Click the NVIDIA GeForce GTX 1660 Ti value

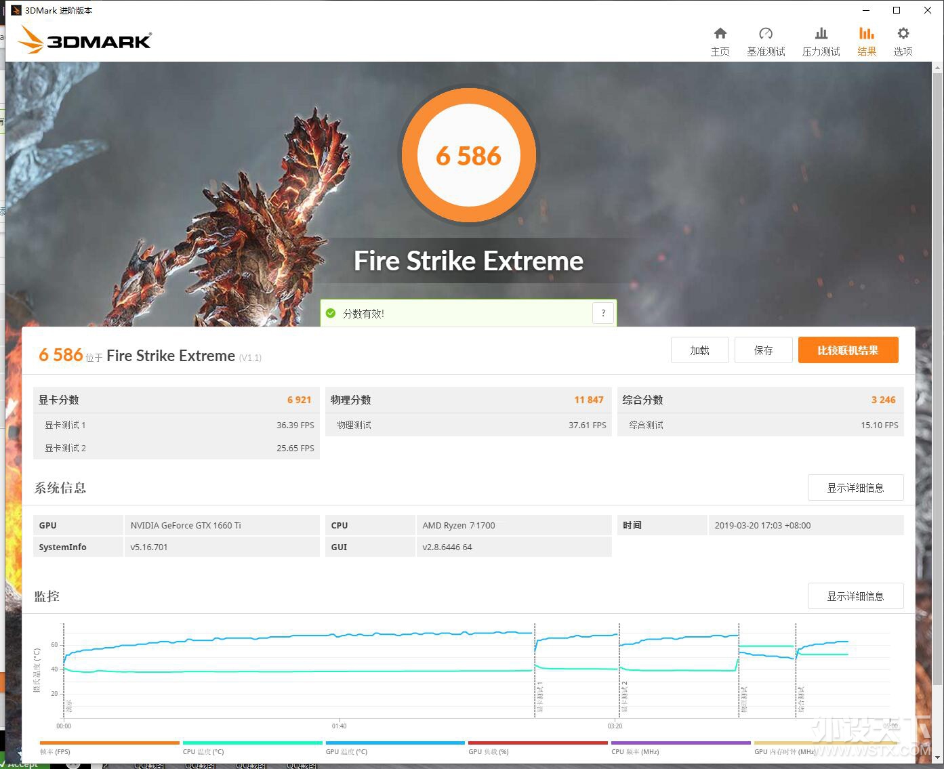pos(186,525)
